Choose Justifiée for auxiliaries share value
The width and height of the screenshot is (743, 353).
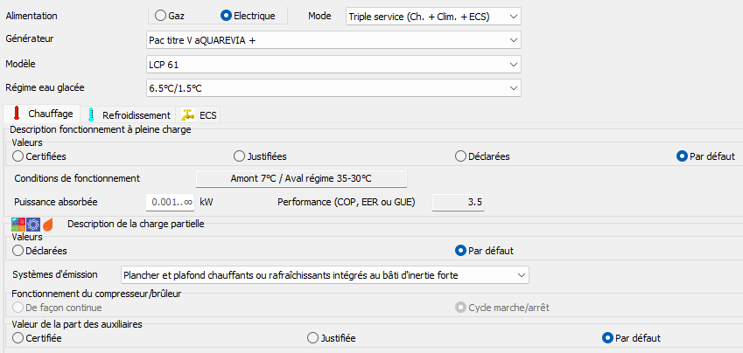(x=313, y=338)
